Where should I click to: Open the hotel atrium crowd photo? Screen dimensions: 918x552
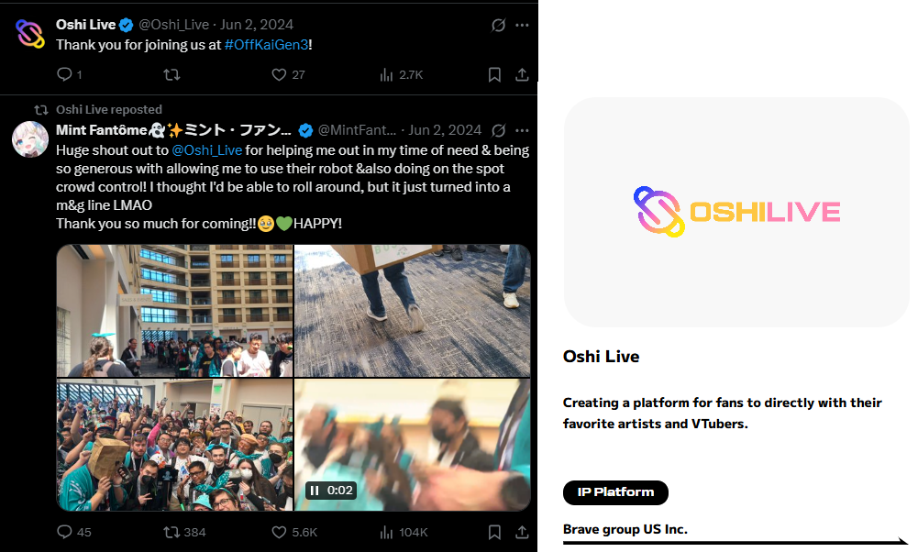tap(174, 311)
